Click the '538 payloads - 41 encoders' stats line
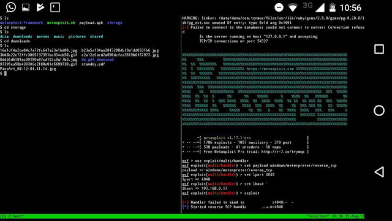This screenshot has width=392, height=221. 245,147
